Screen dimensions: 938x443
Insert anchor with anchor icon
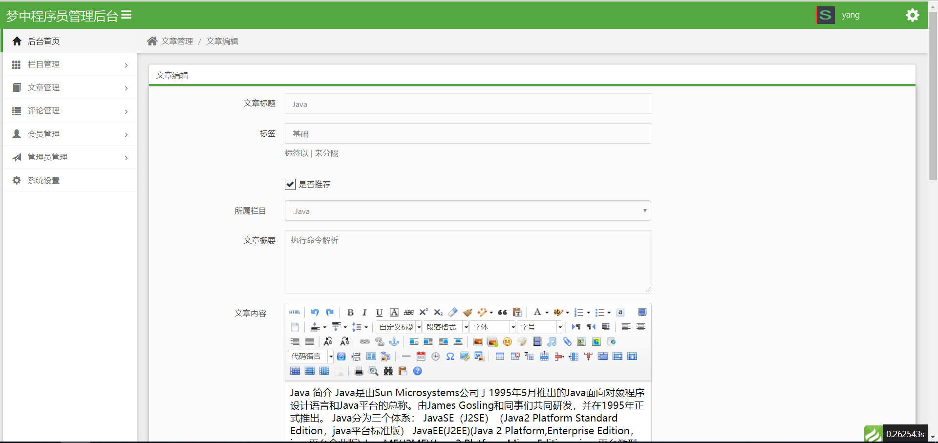click(394, 341)
